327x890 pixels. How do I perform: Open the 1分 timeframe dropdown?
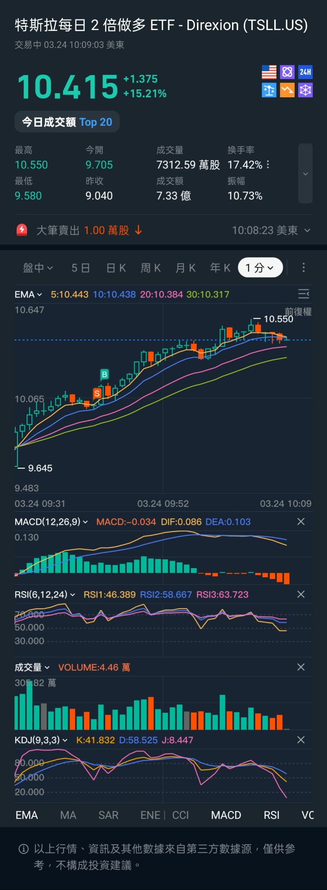coord(260,268)
